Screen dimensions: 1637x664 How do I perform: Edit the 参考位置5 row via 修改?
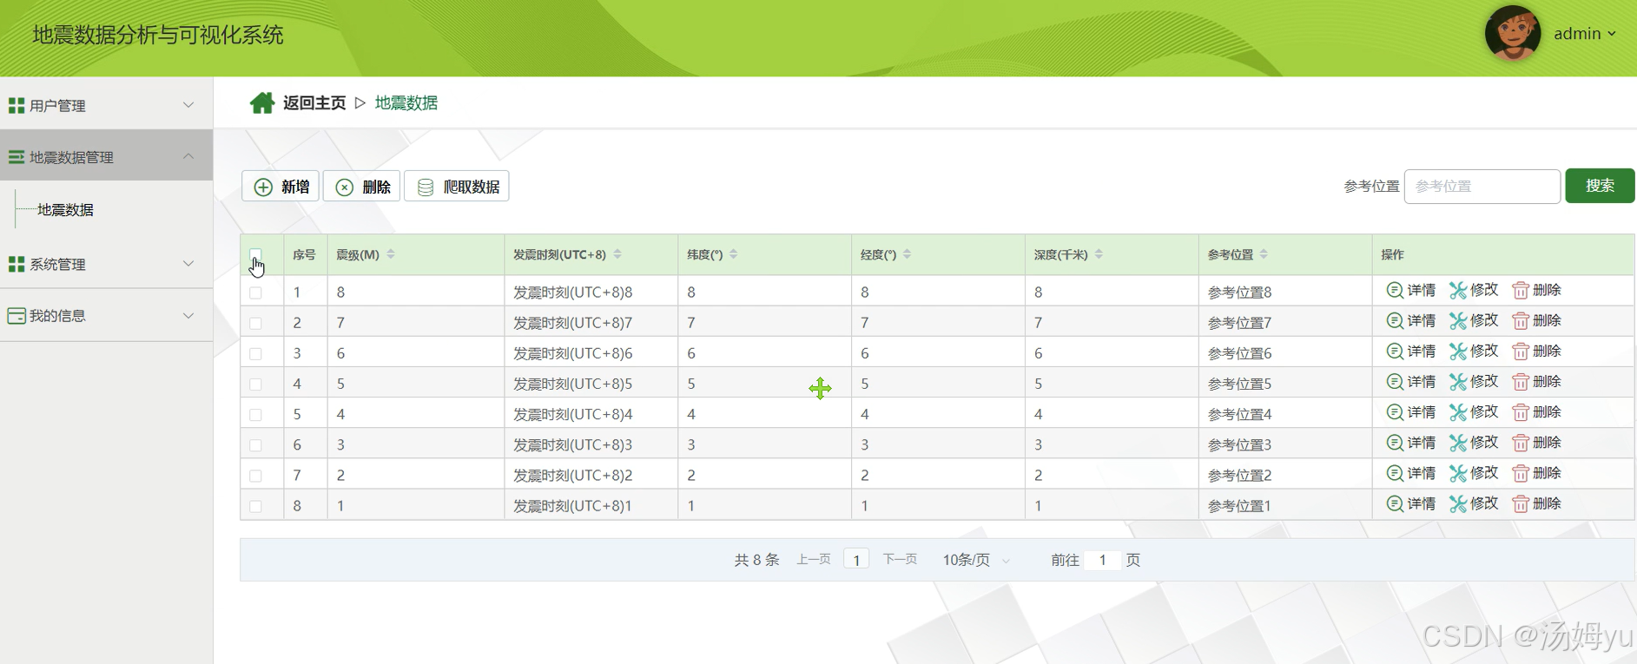[x=1474, y=381]
